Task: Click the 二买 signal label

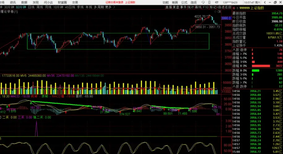Action: click(x=9, y=117)
